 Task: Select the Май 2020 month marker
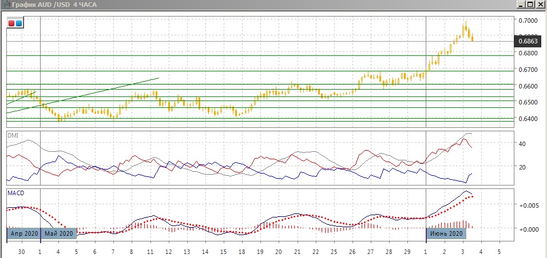tap(58, 233)
